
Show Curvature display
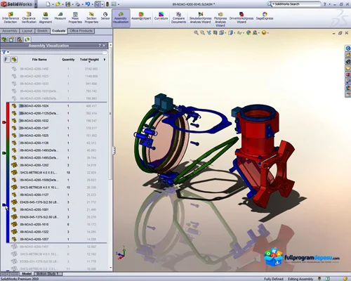161,16
